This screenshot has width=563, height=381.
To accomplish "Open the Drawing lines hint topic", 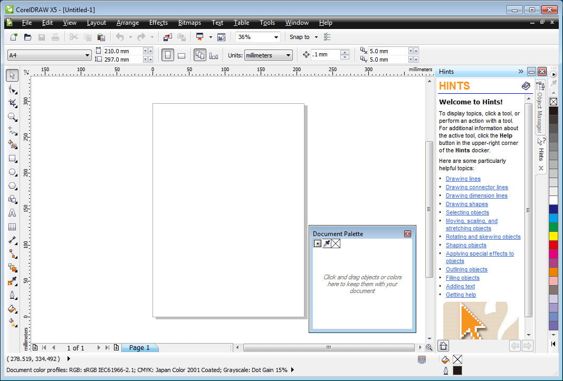I will click(463, 179).
